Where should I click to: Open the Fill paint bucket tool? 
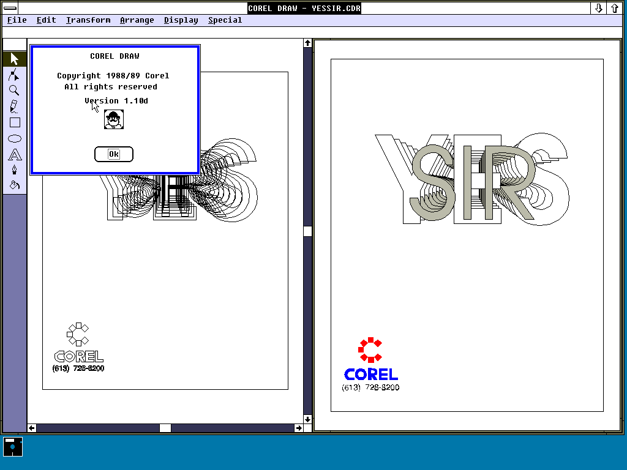click(x=15, y=185)
